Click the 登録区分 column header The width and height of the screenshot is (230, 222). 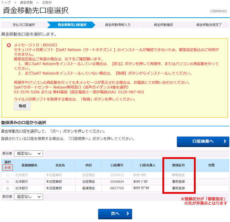click(178, 165)
